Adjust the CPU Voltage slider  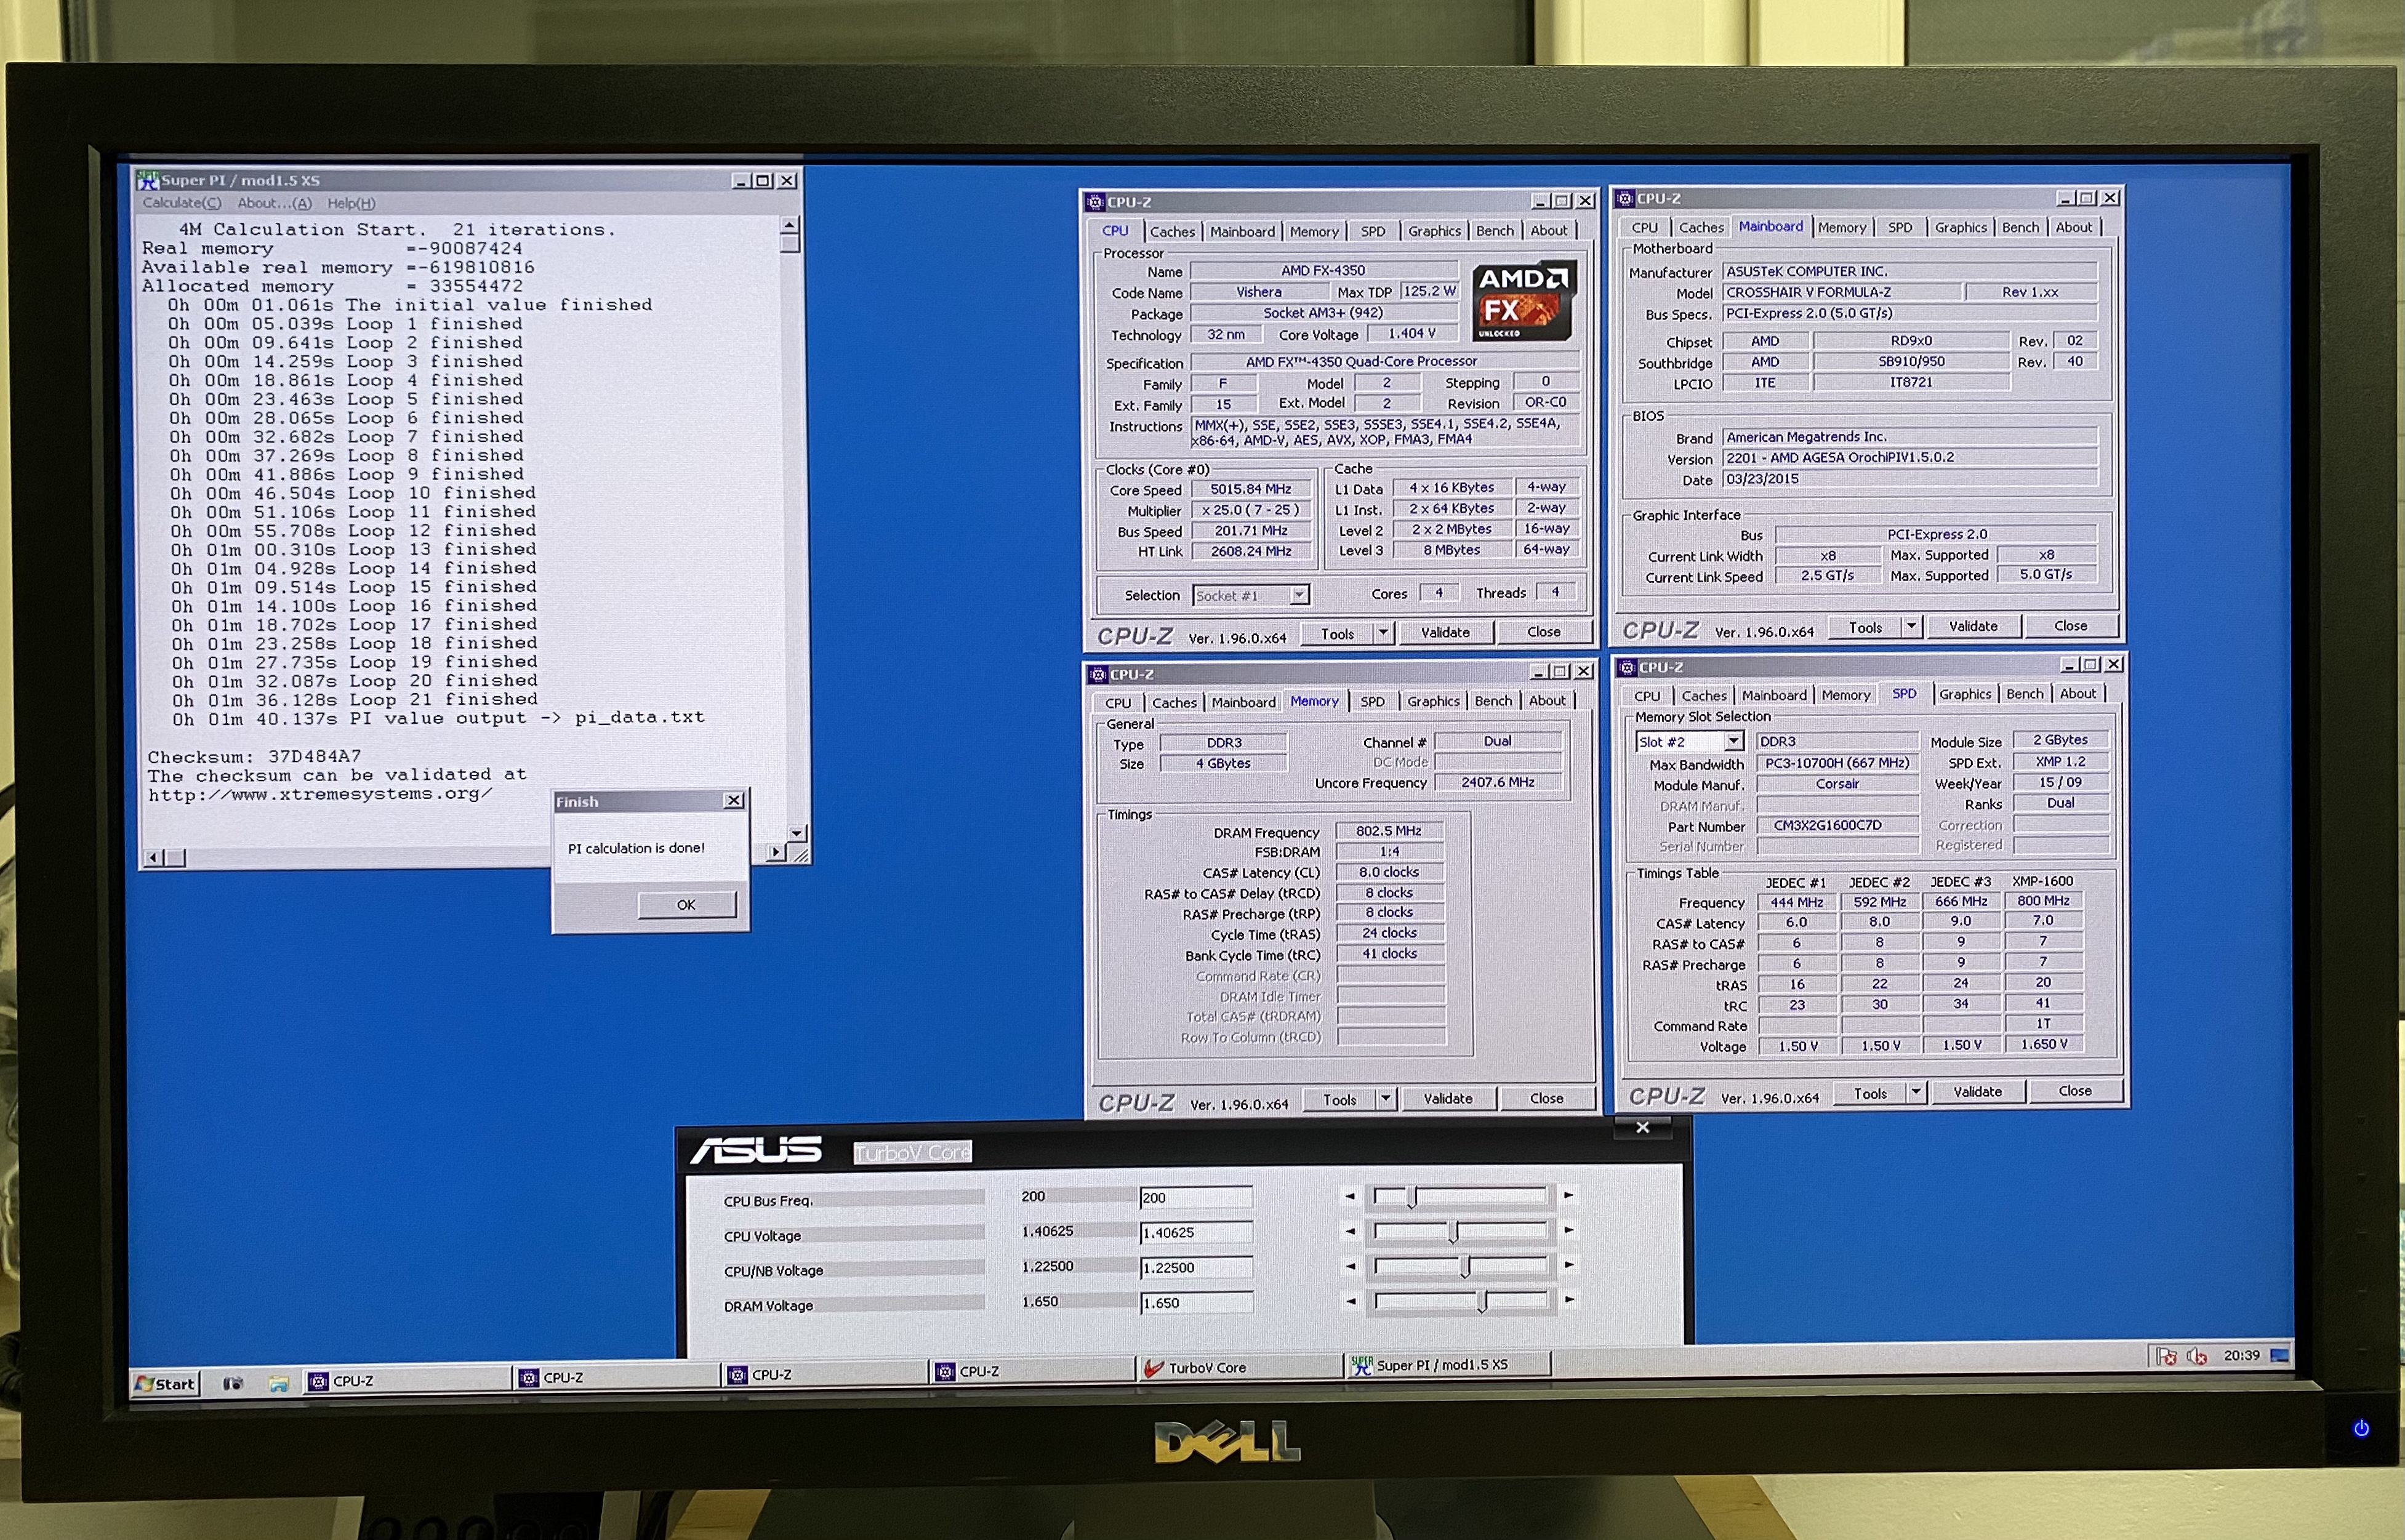[1454, 1232]
